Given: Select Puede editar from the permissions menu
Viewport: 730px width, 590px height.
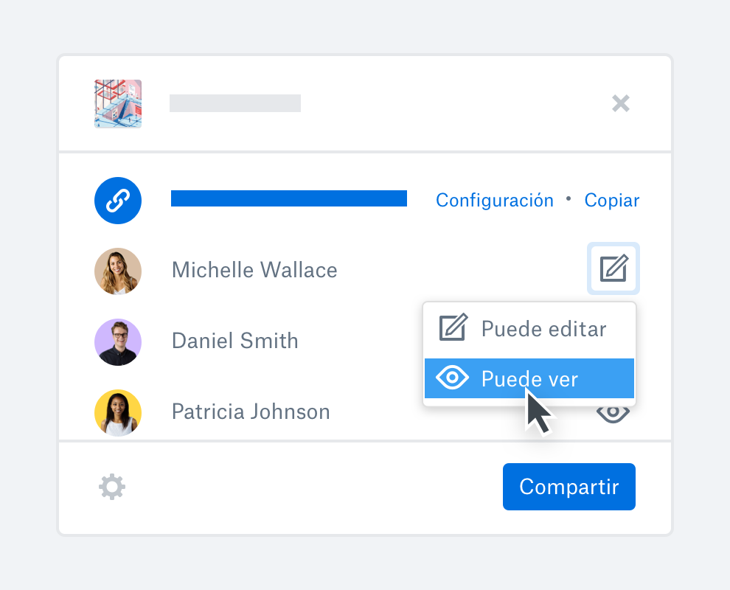Looking at the screenshot, I should [529, 327].
